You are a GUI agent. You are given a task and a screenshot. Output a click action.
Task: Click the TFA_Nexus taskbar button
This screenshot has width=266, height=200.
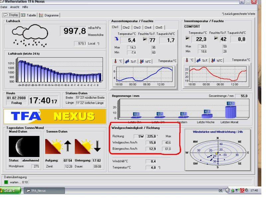click(44, 191)
